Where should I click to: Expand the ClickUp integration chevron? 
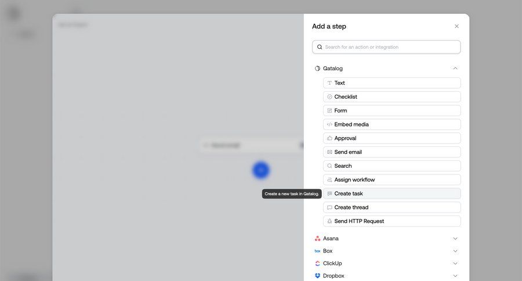point(455,264)
